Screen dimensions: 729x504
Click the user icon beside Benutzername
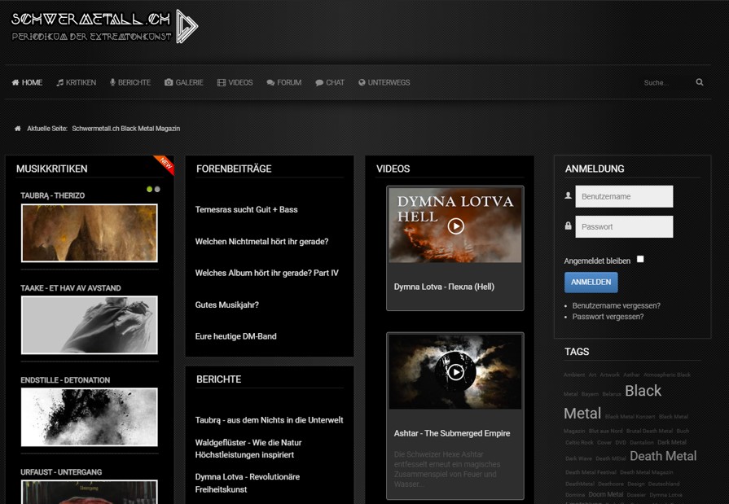pos(568,195)
